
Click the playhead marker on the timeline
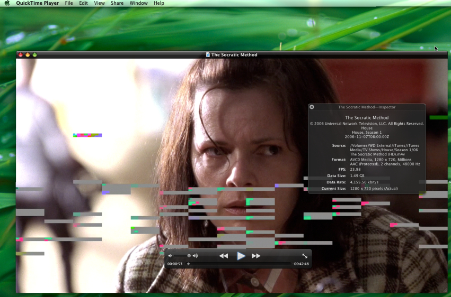pyautogui.click(x=188, y=264)
